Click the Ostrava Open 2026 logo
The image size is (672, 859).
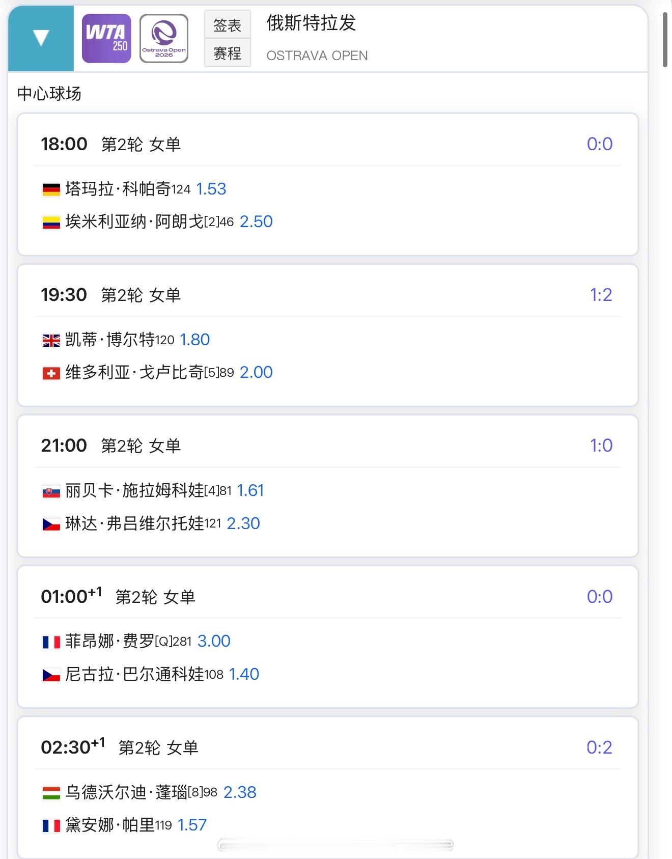(x=164, y=39)
